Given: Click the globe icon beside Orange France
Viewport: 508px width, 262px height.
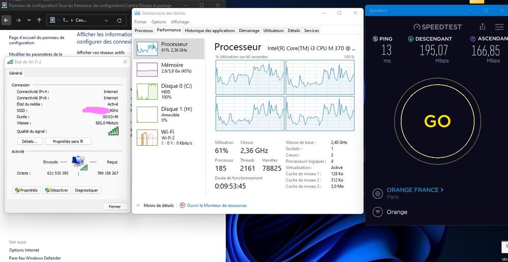Looking at the screenshot, I should (x=378, y=193).
